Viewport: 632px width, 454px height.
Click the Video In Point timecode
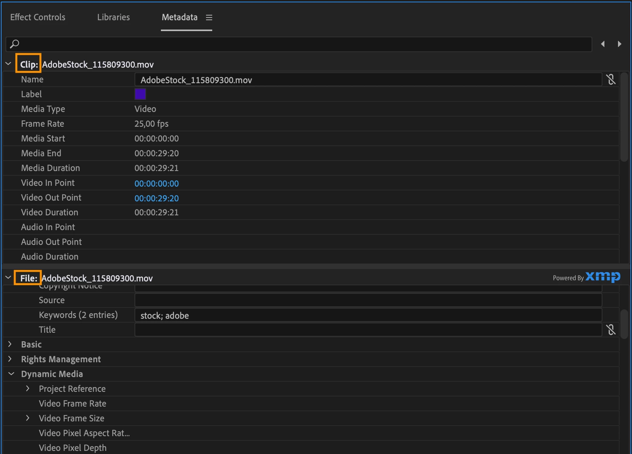click(157, 183)
